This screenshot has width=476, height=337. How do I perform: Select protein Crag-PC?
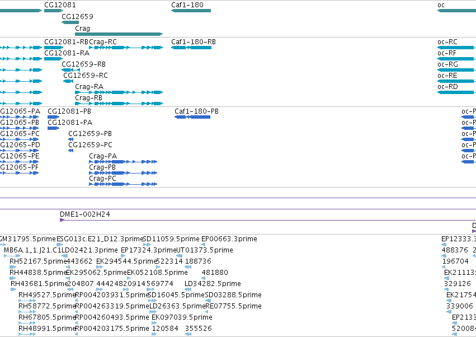pyautogui.click(x=123, y=184)
